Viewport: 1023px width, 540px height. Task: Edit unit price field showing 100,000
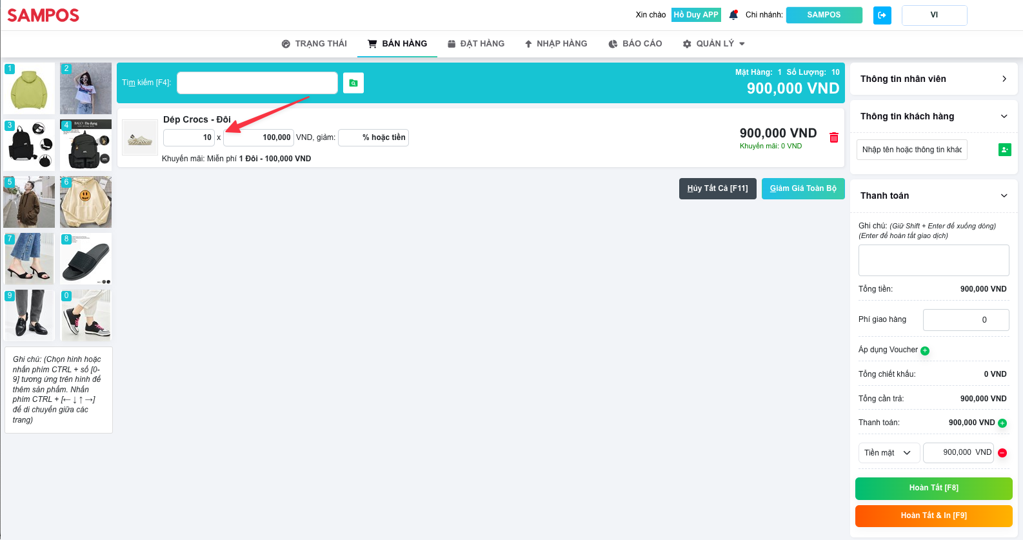pyautogui.click(x=259, y=137)
